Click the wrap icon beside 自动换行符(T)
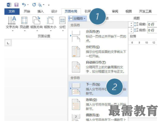Screen dimensions: 160x124 tap(76, 67)
